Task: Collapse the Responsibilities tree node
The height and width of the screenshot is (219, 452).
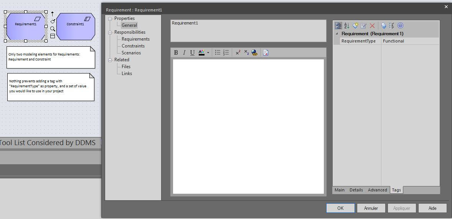Action: pos(110,33)
